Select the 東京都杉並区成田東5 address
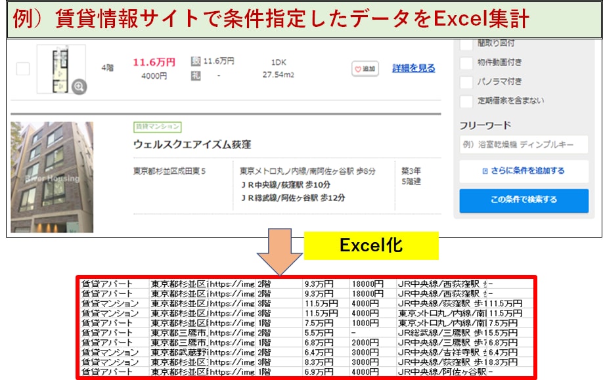The image size is (603, 380). 169,171
